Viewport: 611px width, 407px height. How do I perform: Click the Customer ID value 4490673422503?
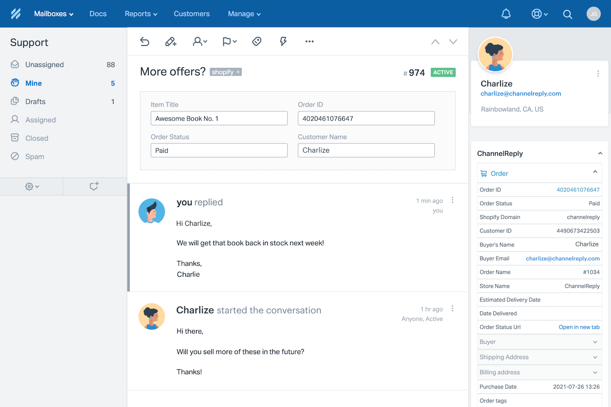578,231
